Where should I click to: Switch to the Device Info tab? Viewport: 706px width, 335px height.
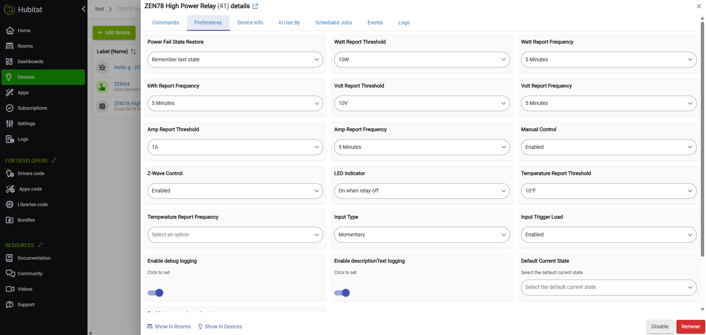(x=250, y=23)
